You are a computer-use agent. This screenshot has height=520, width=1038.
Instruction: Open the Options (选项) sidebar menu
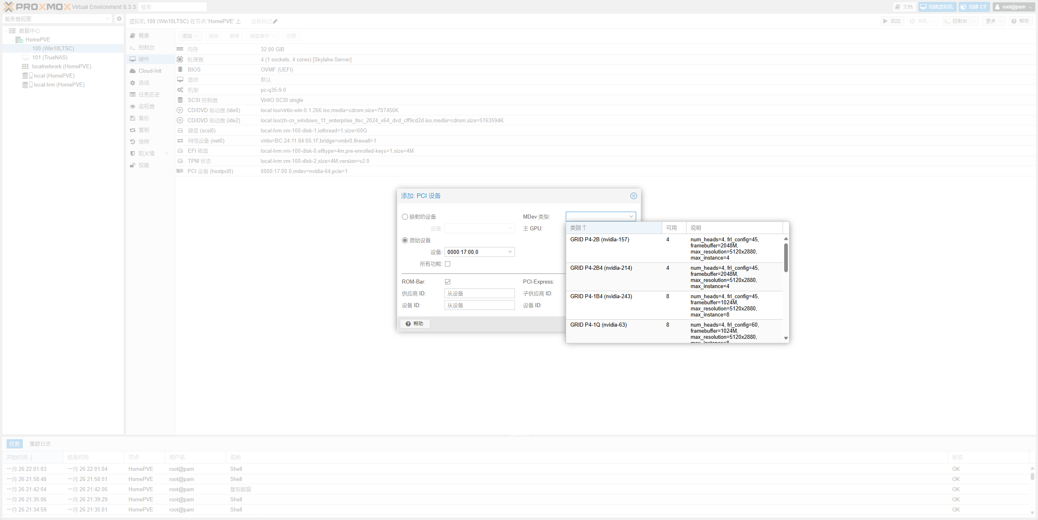(x=144, y=83)
